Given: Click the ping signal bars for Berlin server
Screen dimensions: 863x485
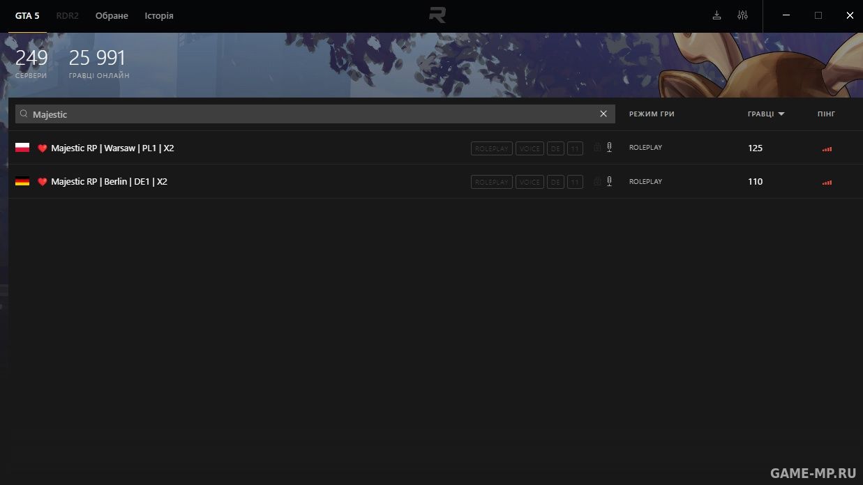Looking at the screenshot, I should click(x=827, y=182).
